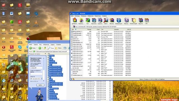Image resolution: width=179 pixels, height=101 pixels.
Task: Toggle the Folders (Папки) toolbar button in Explorer
Action: coord(58,48)
